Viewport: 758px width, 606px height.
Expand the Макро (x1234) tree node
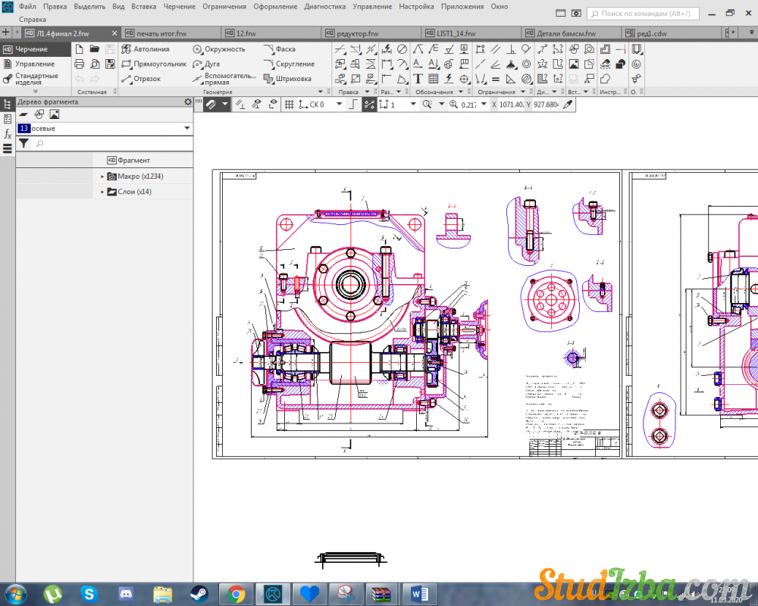click(102, 176)
